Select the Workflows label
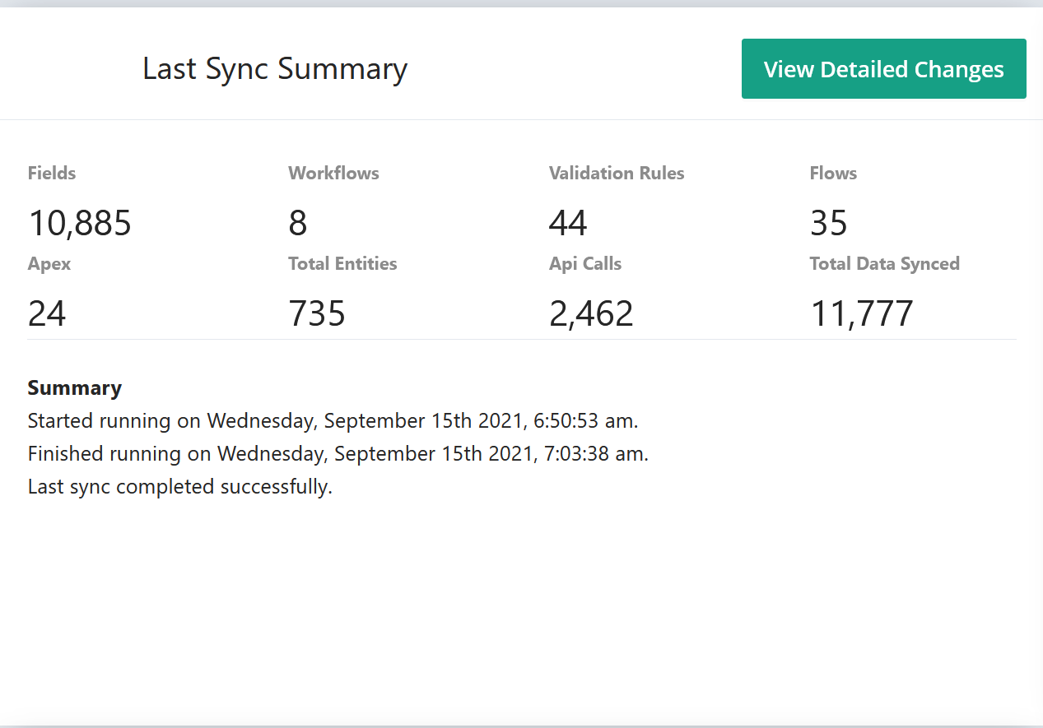1043x728 pixels. pyautogui.click(x=333, y=174)
